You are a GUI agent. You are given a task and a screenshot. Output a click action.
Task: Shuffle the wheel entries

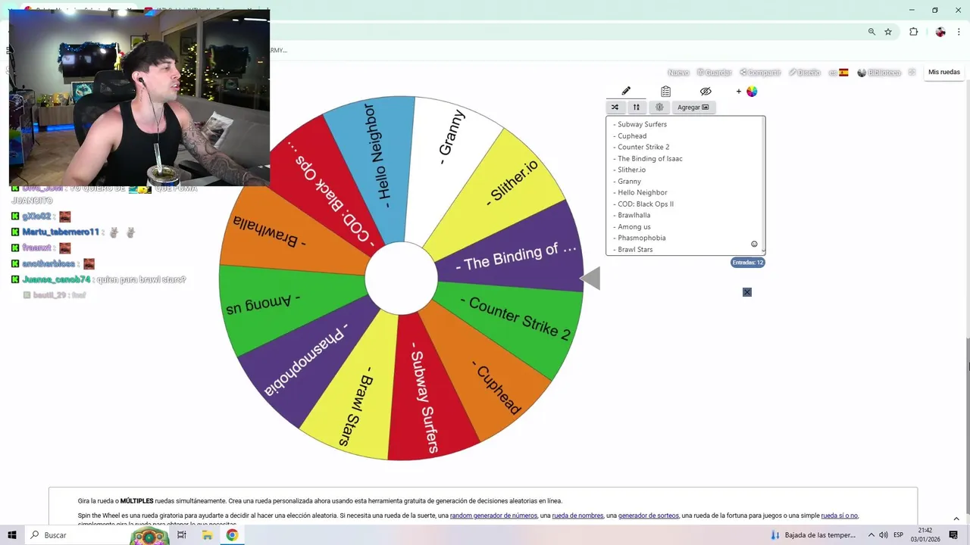pos(615,107)
